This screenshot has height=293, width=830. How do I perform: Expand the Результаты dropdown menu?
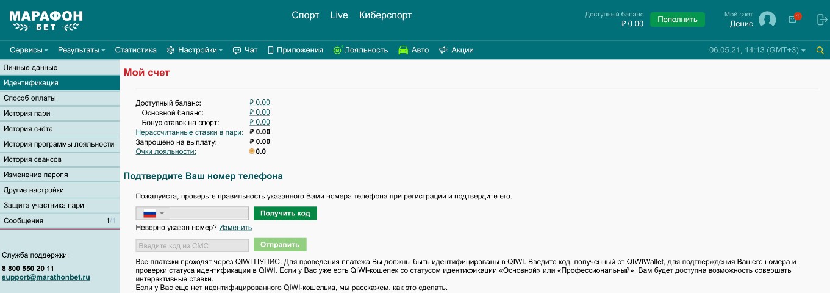point(82,50)
